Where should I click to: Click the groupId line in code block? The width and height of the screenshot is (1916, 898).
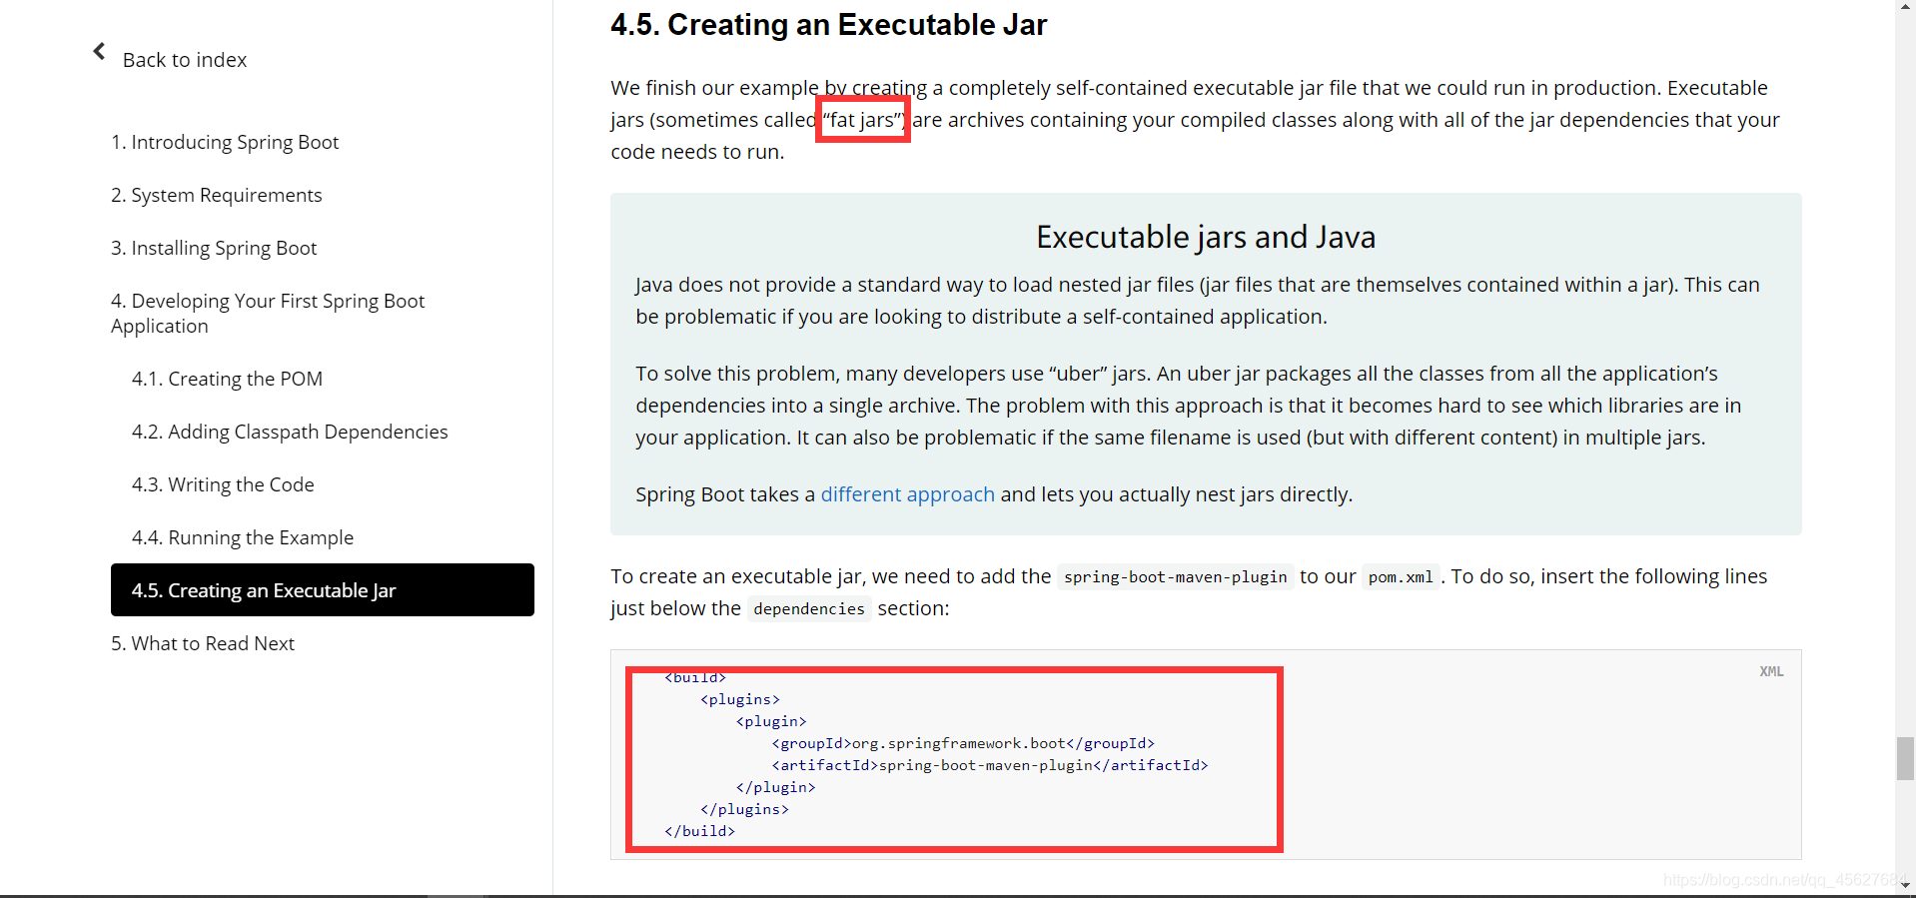point(963,743)
